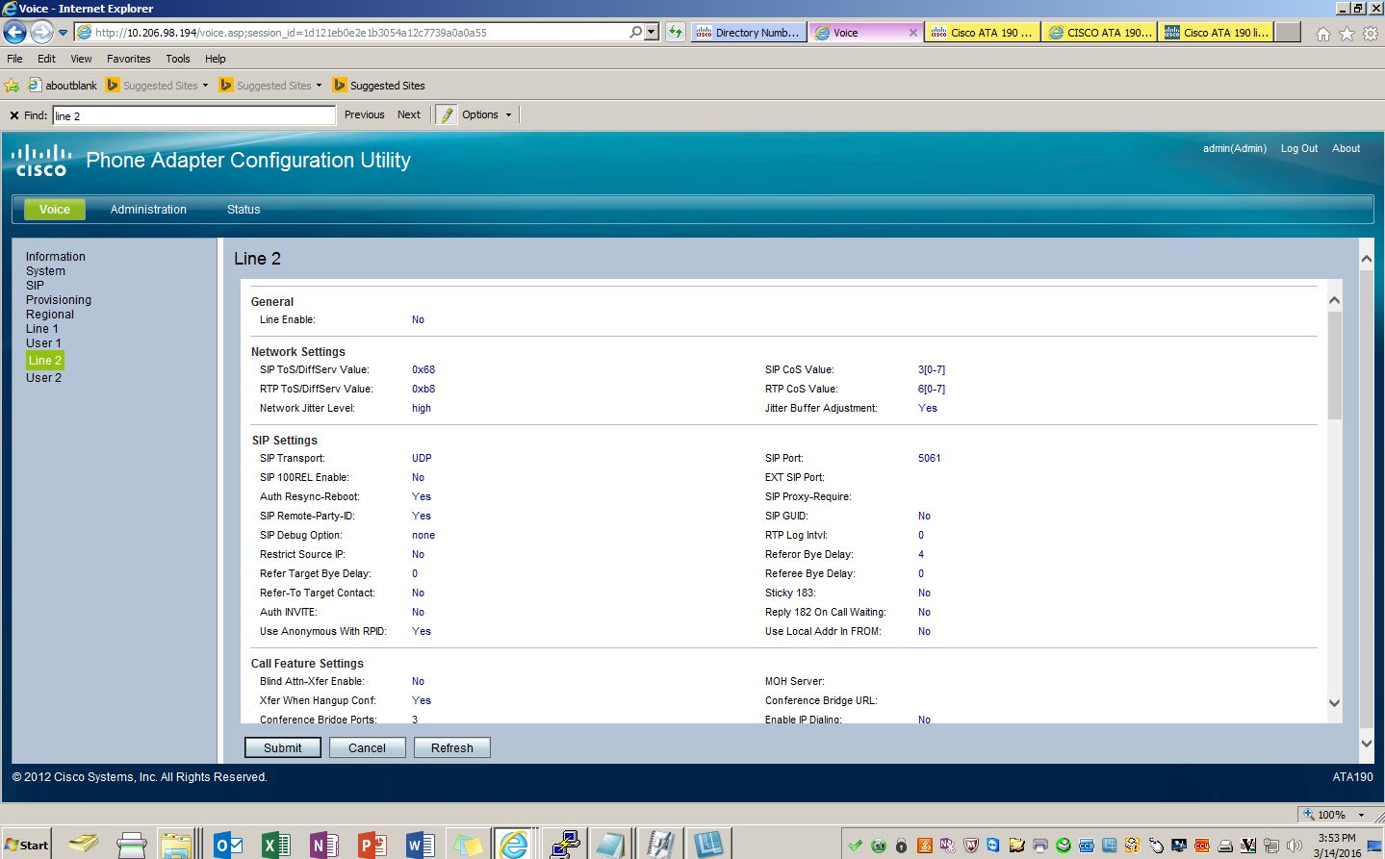
Task: Click the page refresh icon beside address bar
Action: [x=676, y=32]
